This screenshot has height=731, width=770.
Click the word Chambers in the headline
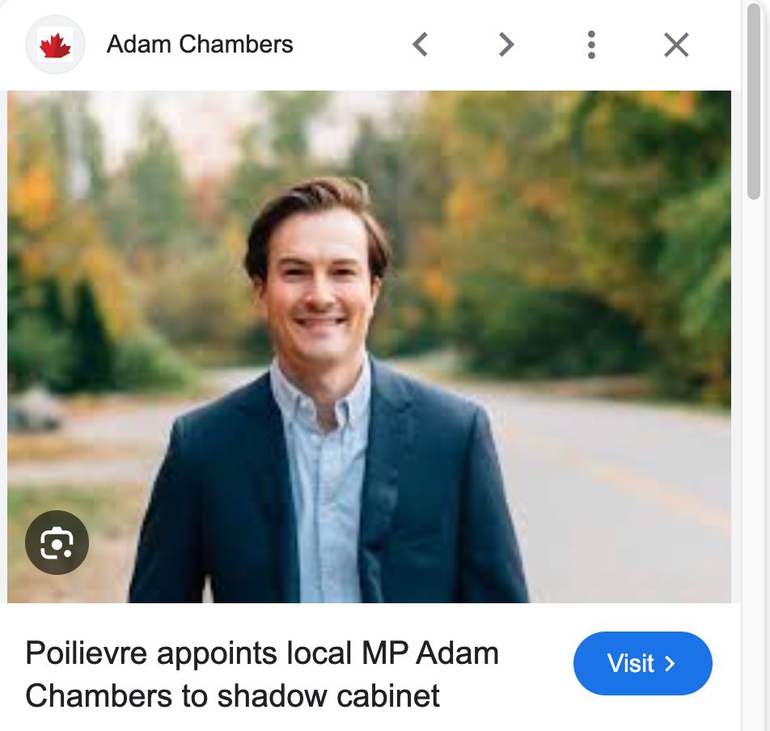[99, 695]
